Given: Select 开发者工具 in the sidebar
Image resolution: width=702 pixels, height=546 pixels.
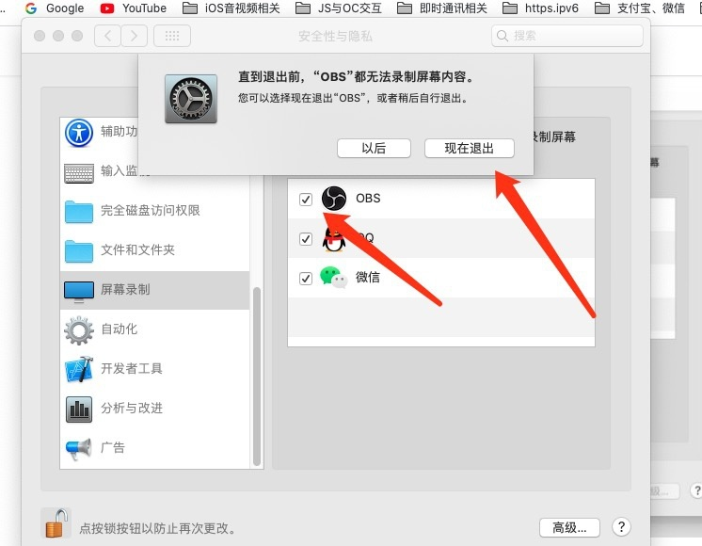Looking at the screenshot, I should coord(154,369).
